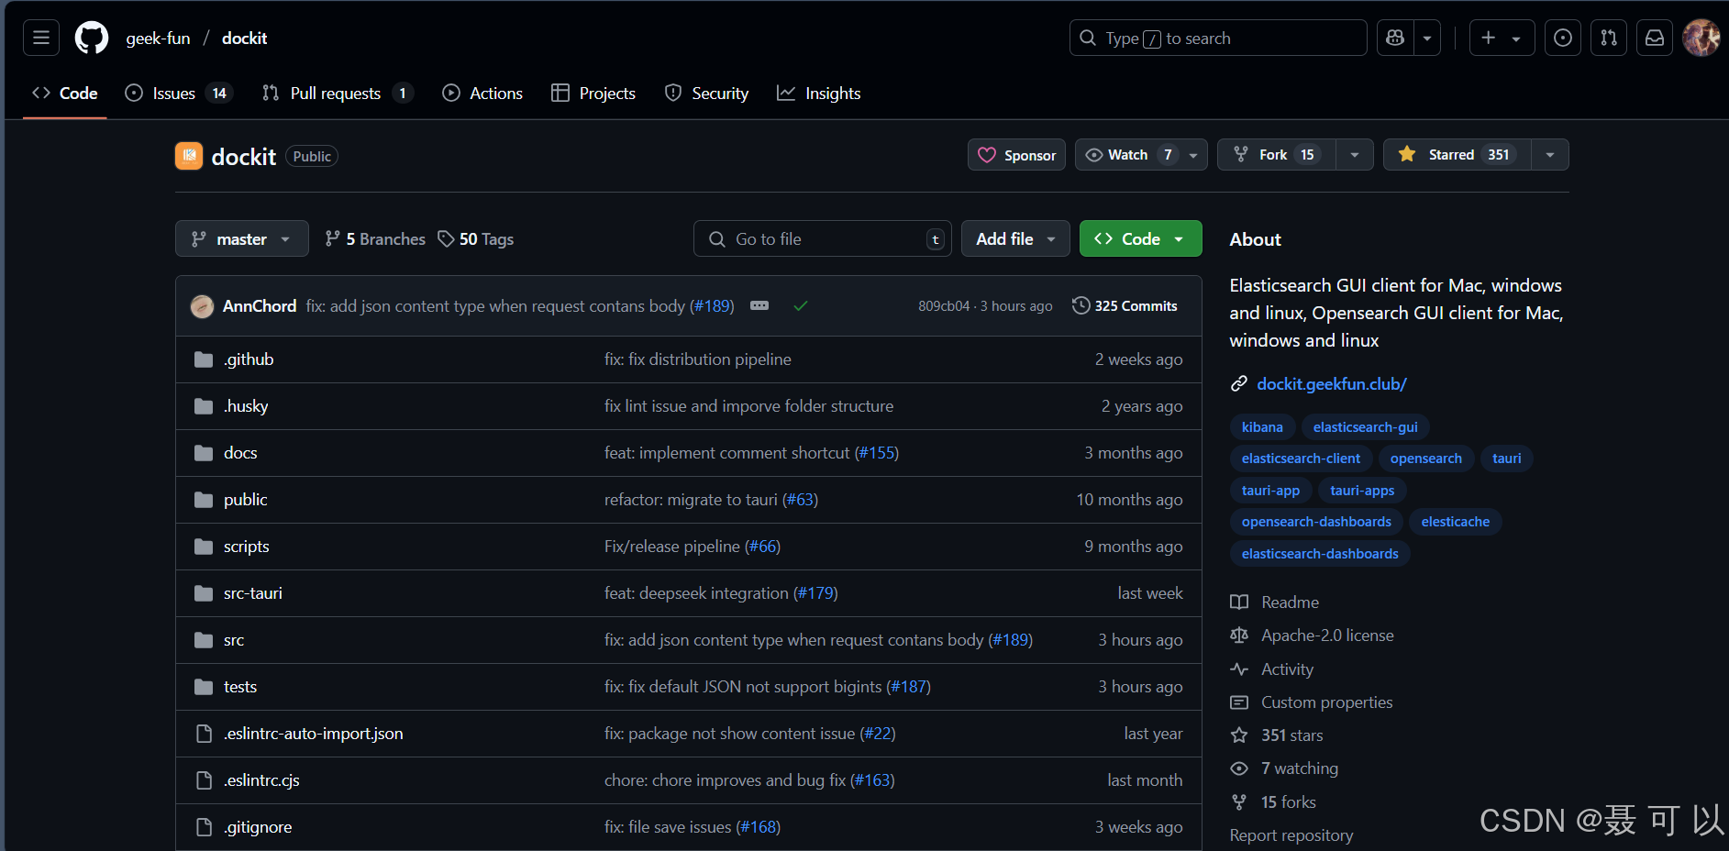The image size is (1729, 851).
Task: Switch to the Issues tab
Action: coord(179,94)
